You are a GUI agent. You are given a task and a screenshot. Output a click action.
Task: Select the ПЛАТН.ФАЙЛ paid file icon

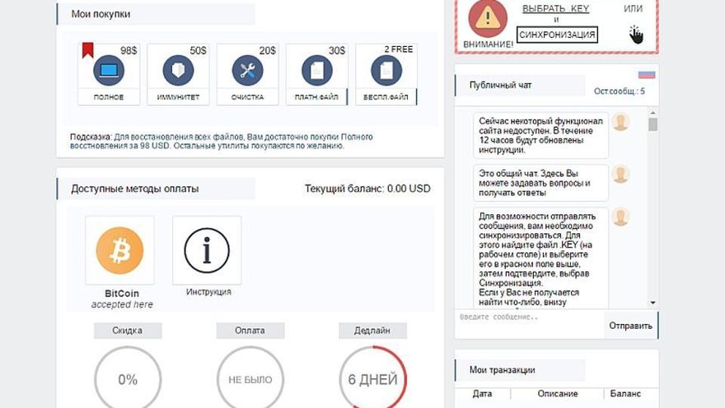[x=316, y=71]
